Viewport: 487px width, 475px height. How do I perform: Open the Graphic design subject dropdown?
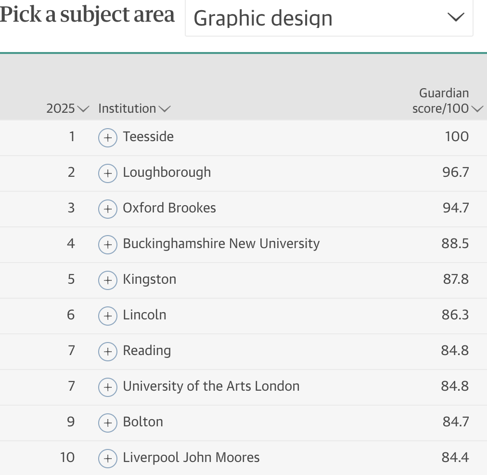click(x=329, y=18)
